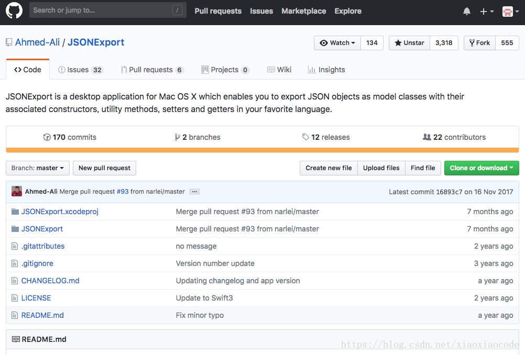Click file icon beside README.md row
Screen dimensions: 525x355
pos(15,315)
